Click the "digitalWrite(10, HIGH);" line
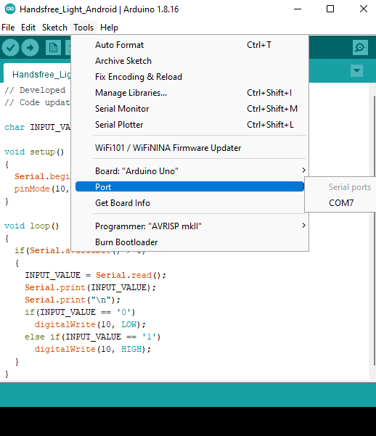Image resolution: width=376 pixels, height=436 pixels. click(93, 349)
